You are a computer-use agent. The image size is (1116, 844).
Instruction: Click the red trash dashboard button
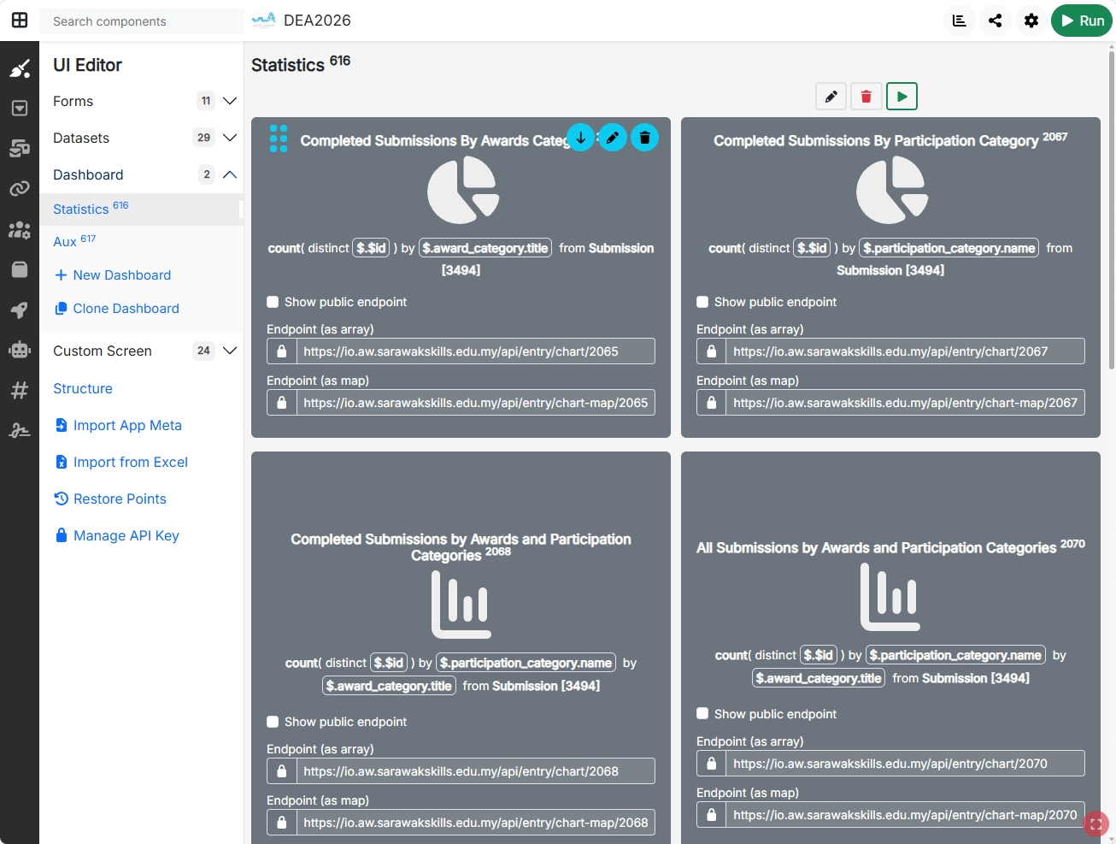point(866,97)
